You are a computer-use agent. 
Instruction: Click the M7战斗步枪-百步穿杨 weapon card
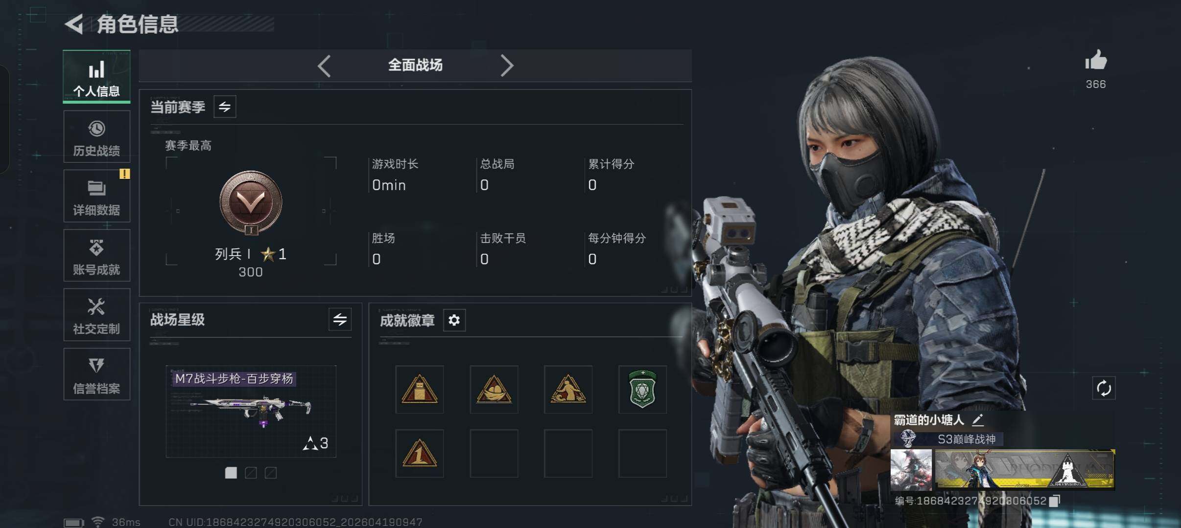pos(251,411)
